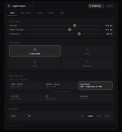Select the X Pattern crosshair icon
Image resolution: width=122 pixels, height=132 pixels.
(35, 49)
